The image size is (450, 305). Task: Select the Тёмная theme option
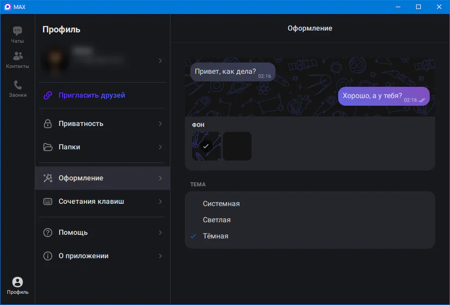tap(216, 236)
